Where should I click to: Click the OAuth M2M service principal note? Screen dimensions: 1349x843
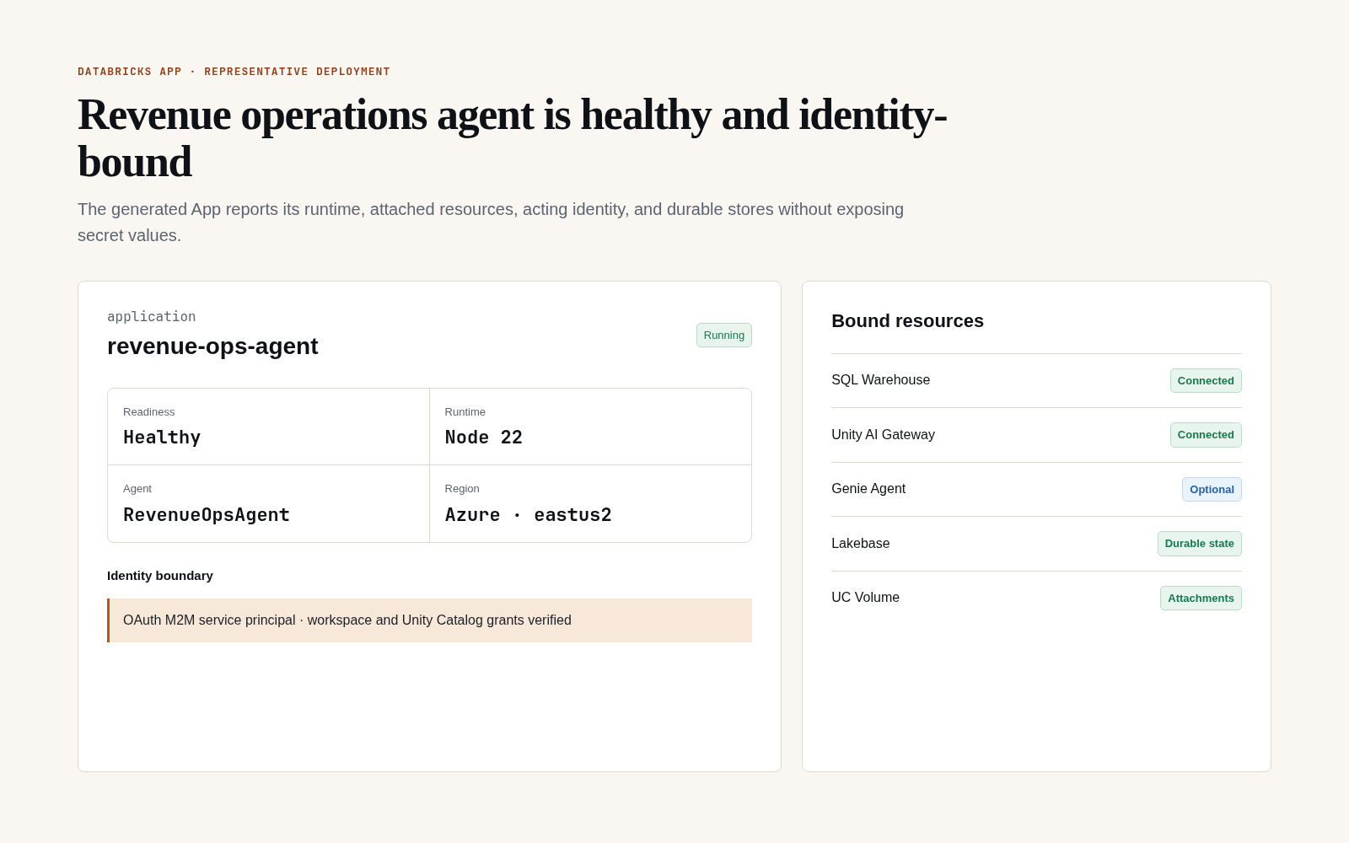tap(430, 620)
